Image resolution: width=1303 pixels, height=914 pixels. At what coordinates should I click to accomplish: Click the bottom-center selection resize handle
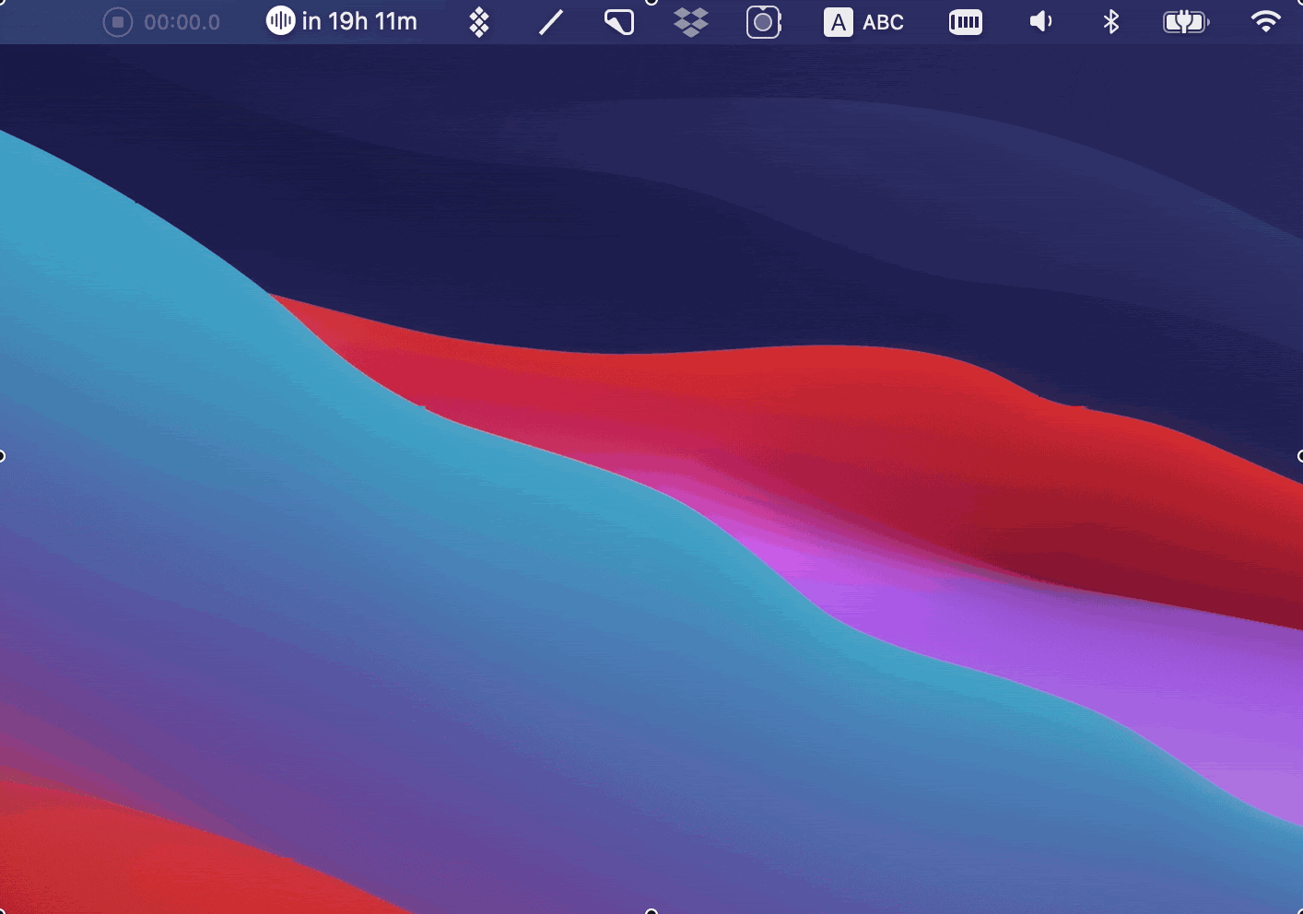[x=651, y=911]
